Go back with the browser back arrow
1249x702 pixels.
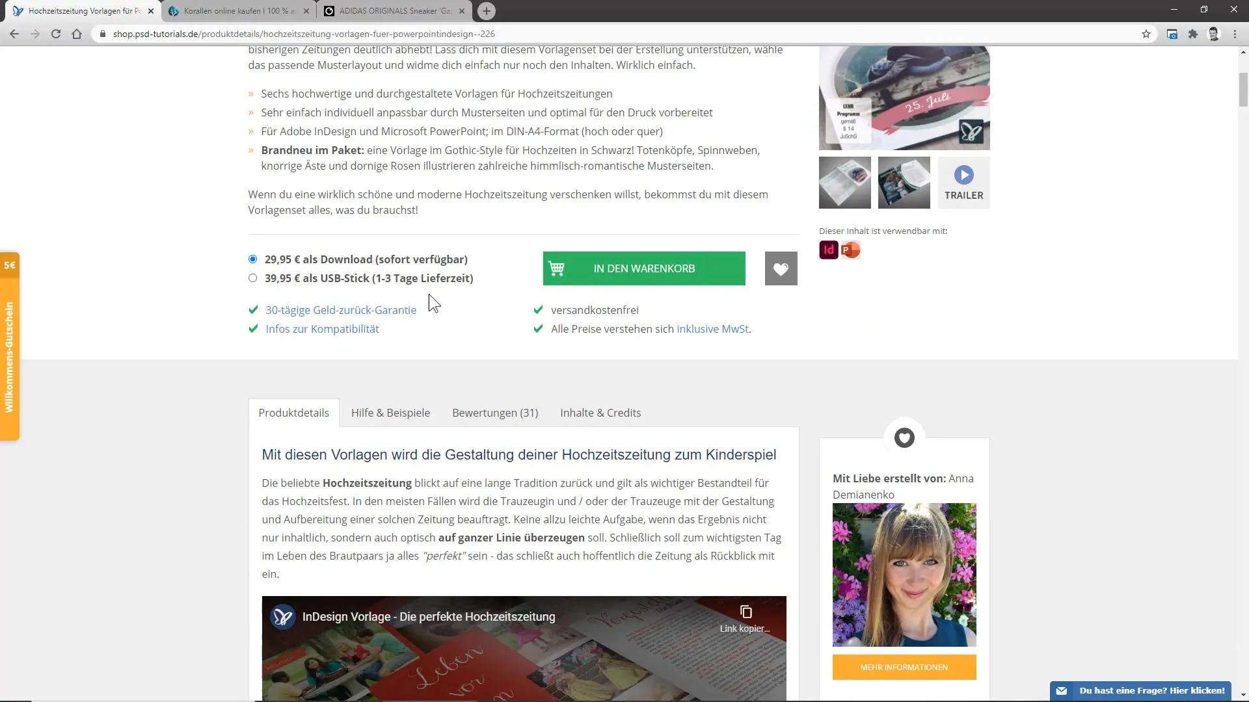coord(14,34)
